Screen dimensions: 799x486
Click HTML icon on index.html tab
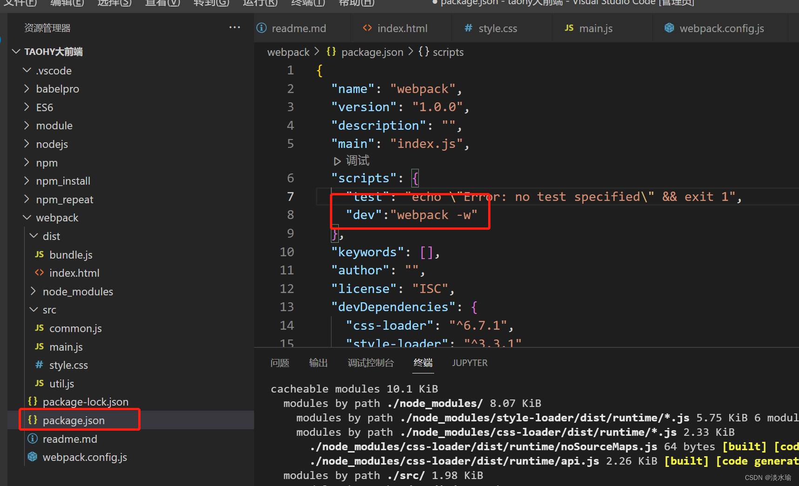[368, 28]
